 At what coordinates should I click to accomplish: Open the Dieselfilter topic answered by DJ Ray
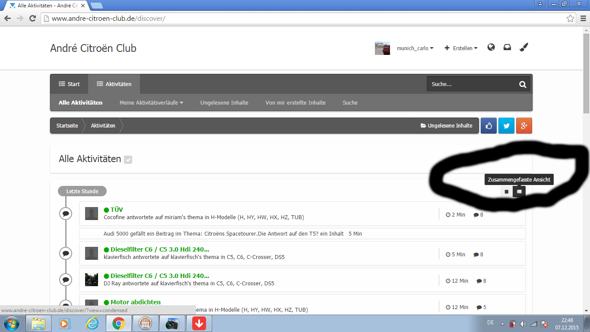point(160,276)
